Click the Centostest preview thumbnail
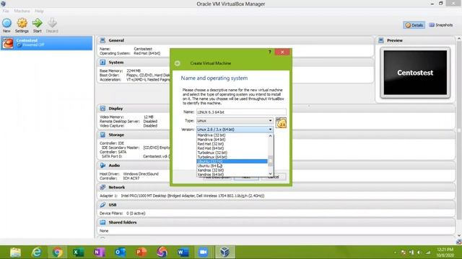This screenshot has width=462, height=259. [x=415, y=73]
